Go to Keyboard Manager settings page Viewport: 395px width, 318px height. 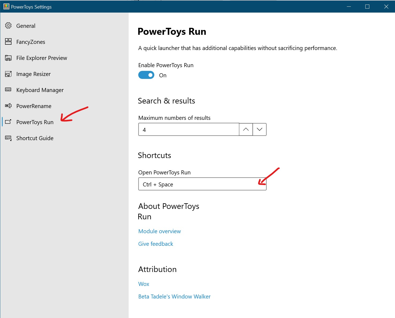pos(40,90)
